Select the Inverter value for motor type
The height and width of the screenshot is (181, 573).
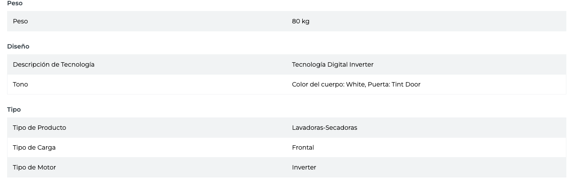304,167
